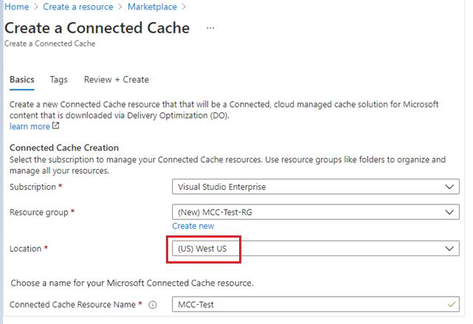
Task: Click the (US) West US location value
Action: pos(203,249)
